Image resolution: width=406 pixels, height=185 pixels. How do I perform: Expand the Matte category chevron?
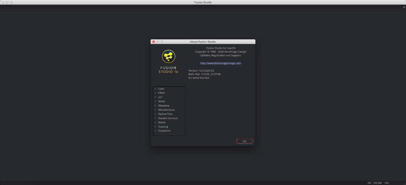[155, 102]
